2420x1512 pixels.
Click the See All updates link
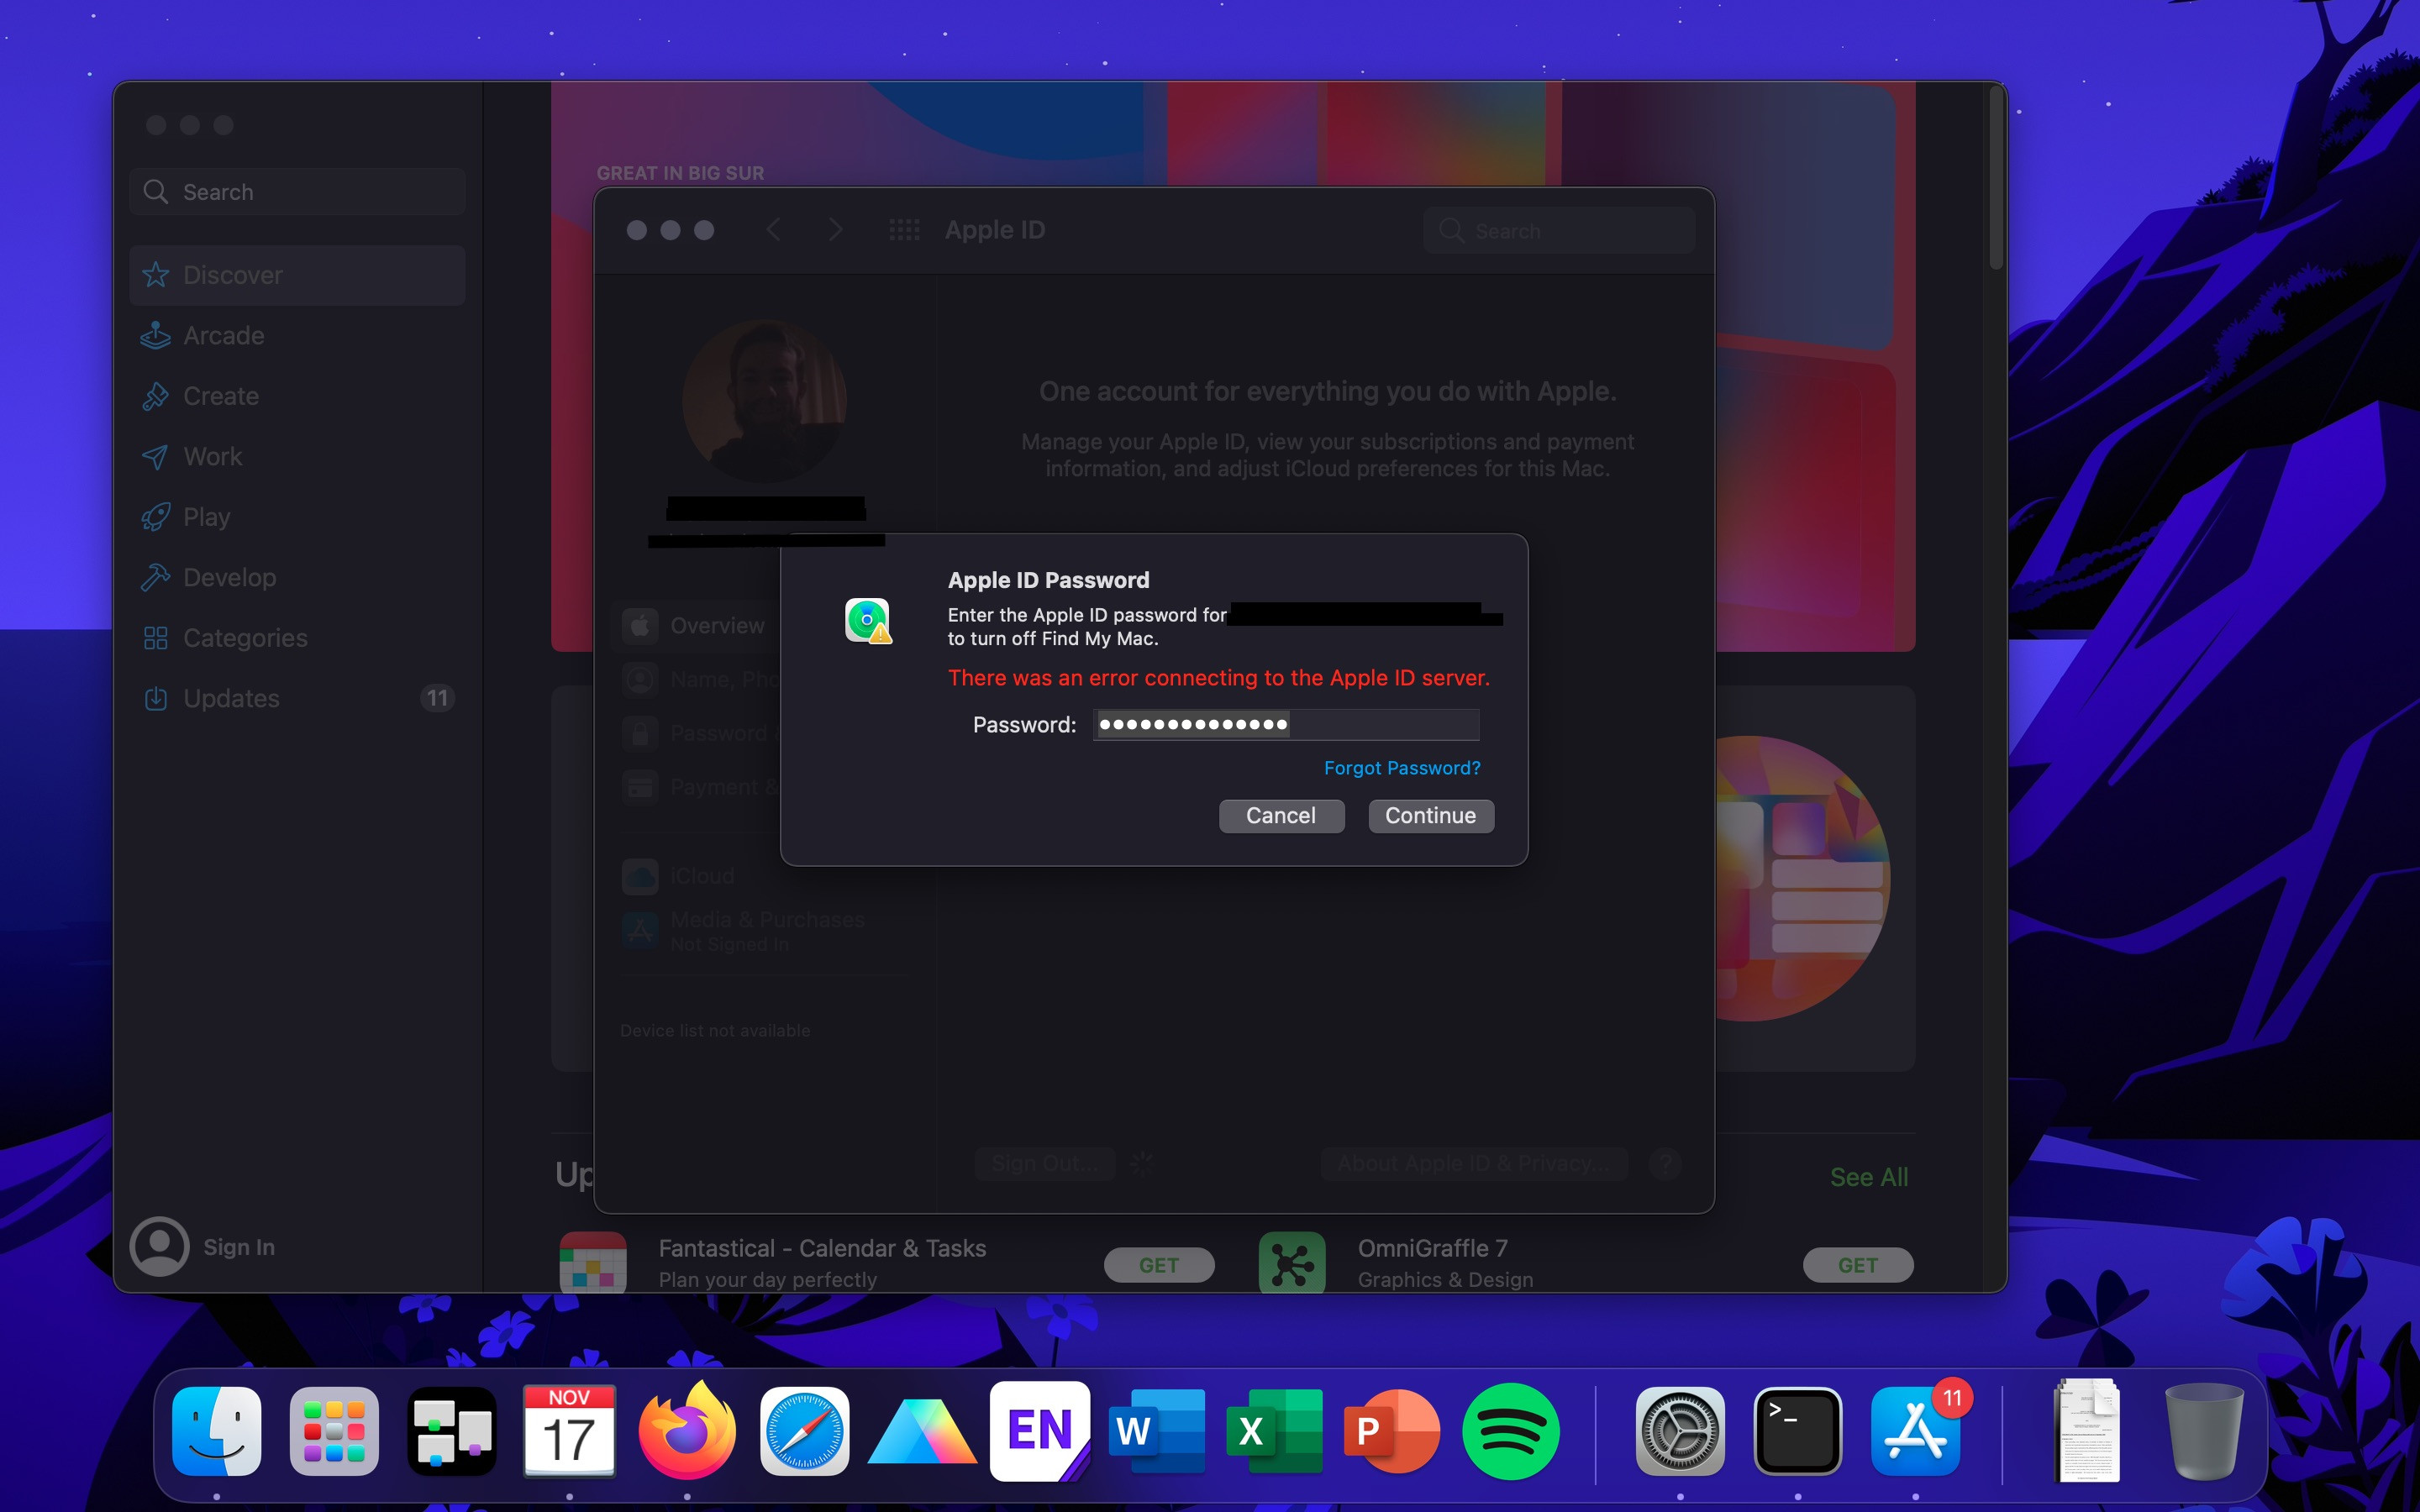tap(1866, 1176)
